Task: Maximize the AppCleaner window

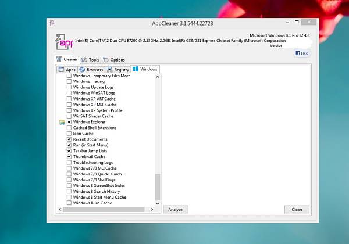Action: (x=297, y=22)
